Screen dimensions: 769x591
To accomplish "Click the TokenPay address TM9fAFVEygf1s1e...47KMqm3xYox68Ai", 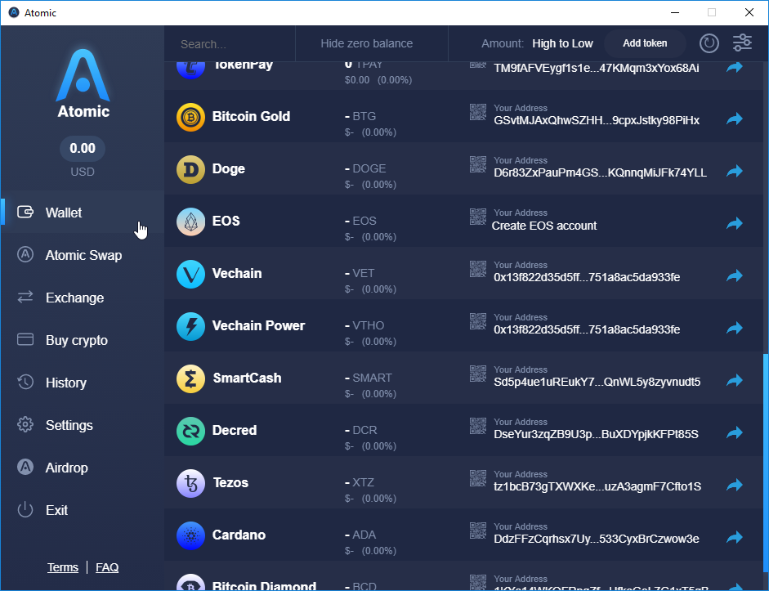I will click(597, 68).
